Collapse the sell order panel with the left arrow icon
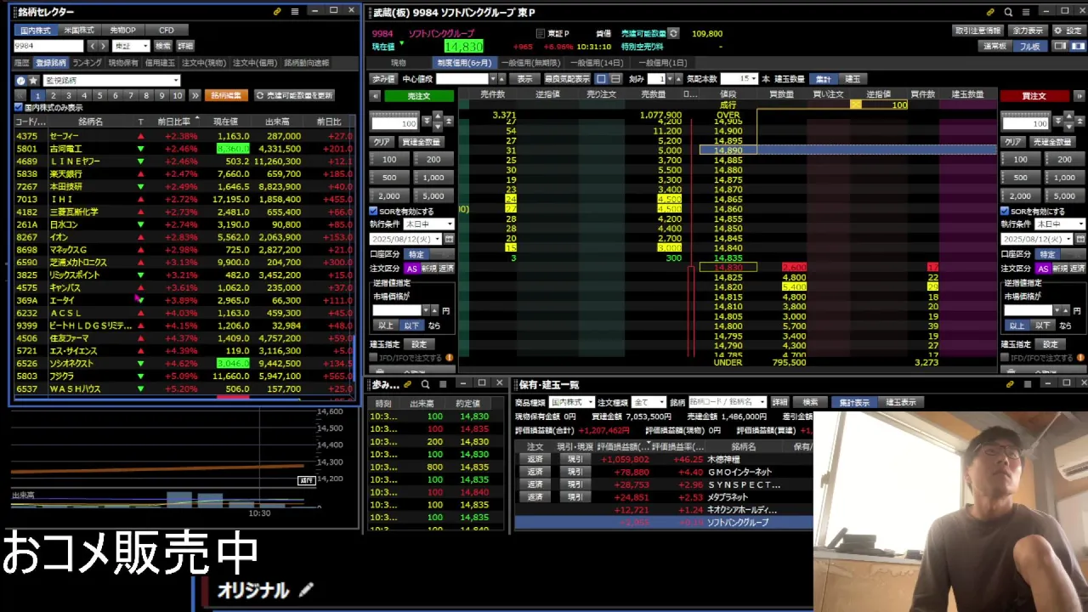The width and height of the screenshot is (1088, 612). click(x=376, y=96)
